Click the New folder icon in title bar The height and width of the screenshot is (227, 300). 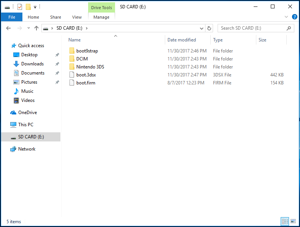28,7
